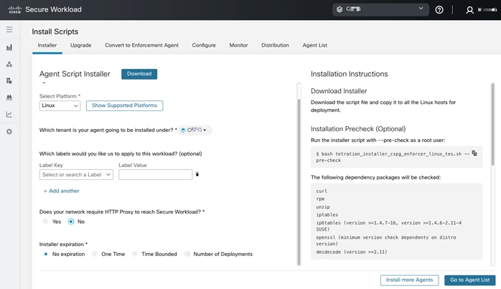Choose Time Bounded expiration

click(135, 254)
